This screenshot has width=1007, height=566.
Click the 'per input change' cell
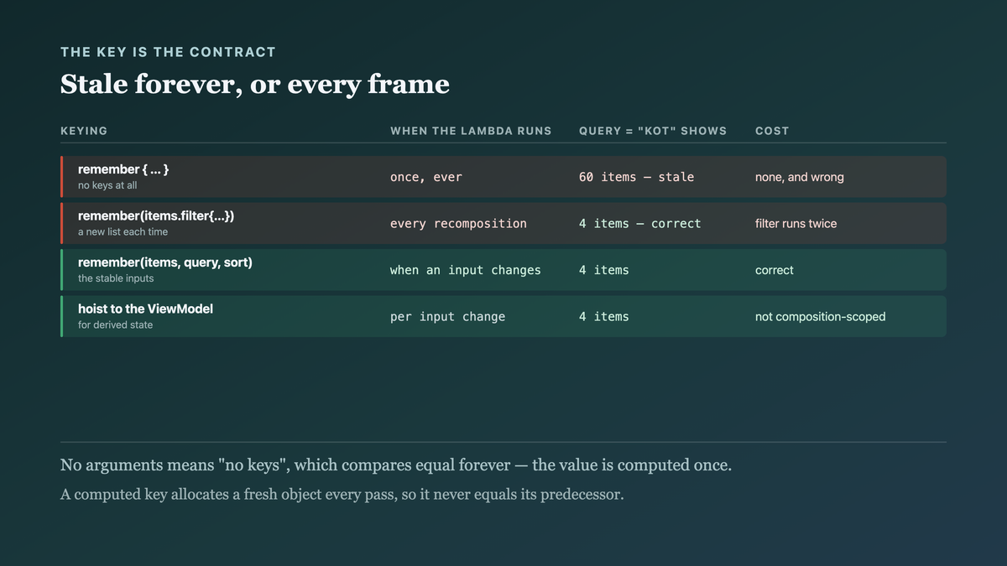point(447,316)
